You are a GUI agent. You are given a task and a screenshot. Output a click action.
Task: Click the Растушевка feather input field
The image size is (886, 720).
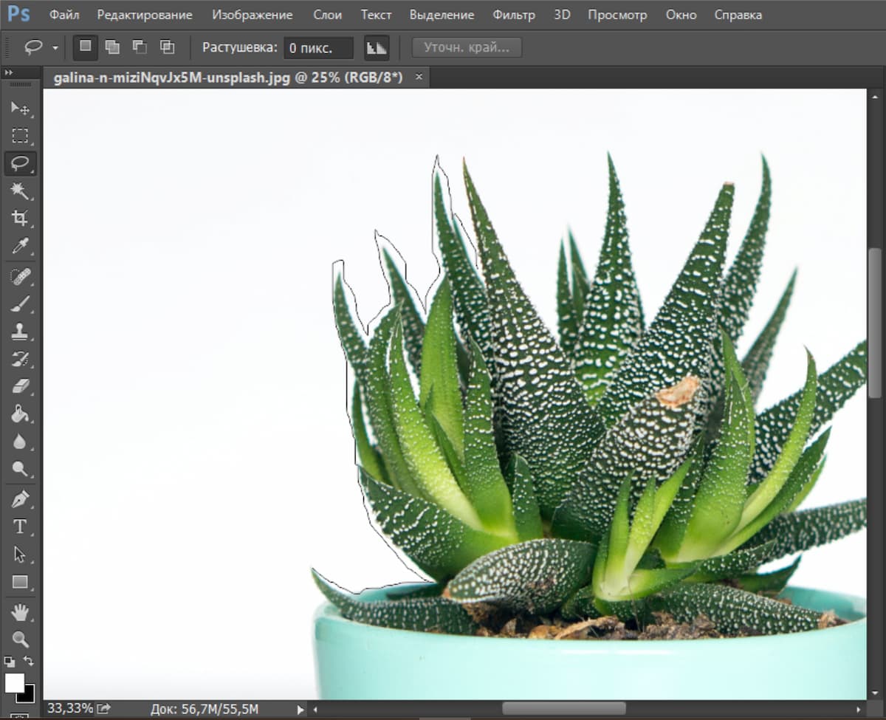(318, 48)
